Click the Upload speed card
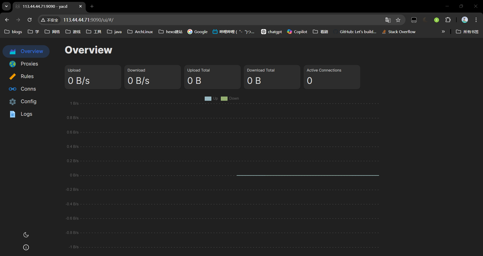 [93, 77]
